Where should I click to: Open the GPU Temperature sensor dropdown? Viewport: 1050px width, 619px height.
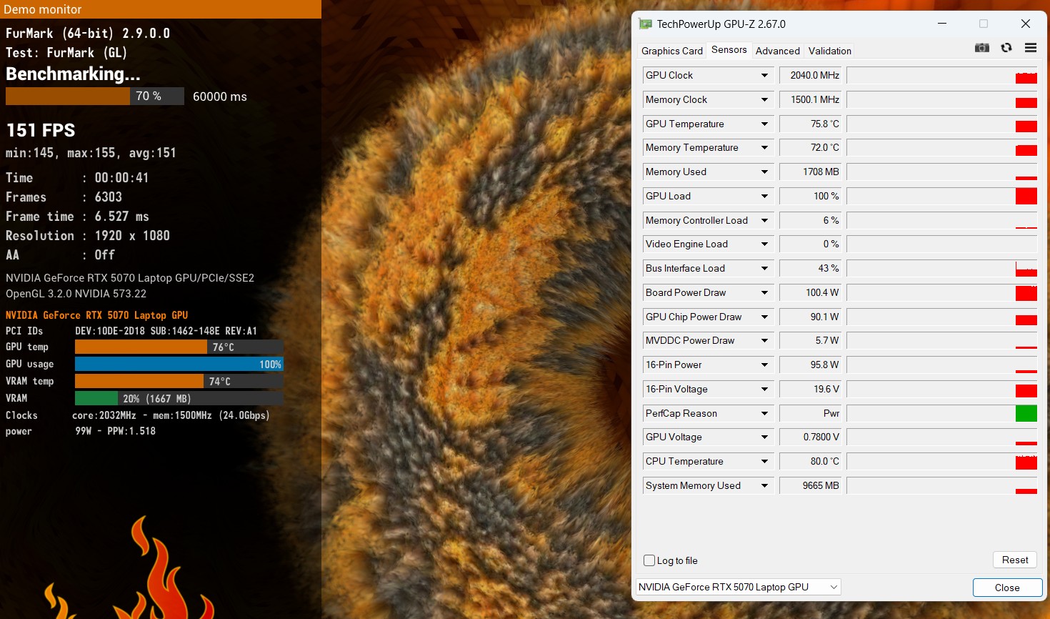click(764, 124)
